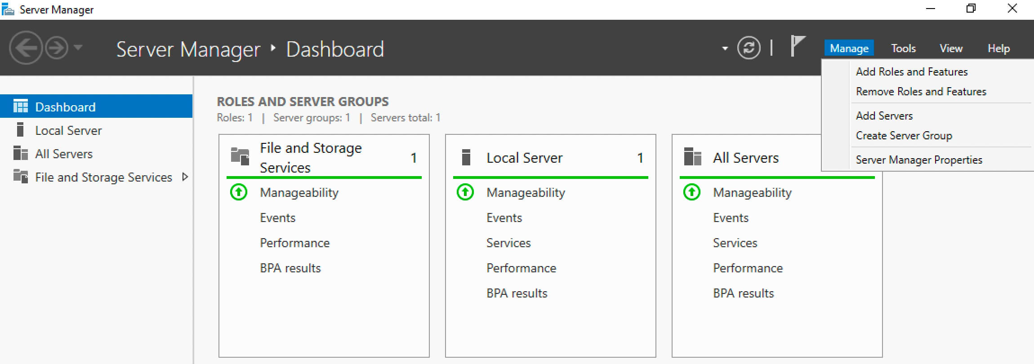Open Manageability in Local Server tile
Screen dimensions: 1034x364
526,193
